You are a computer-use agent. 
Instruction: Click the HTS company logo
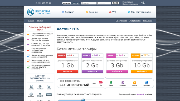(39, 12)
